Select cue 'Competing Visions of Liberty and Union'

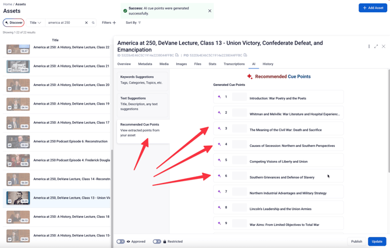(278, 161)
